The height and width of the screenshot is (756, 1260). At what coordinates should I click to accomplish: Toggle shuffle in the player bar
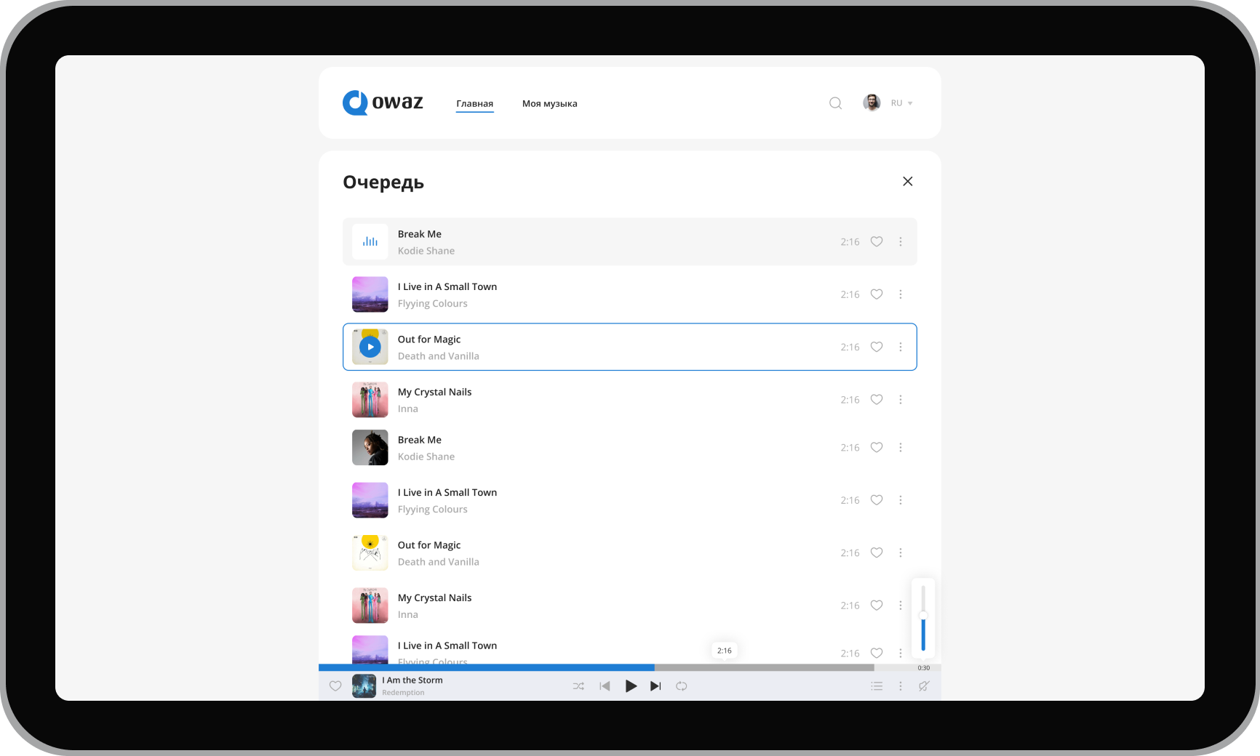578,686
